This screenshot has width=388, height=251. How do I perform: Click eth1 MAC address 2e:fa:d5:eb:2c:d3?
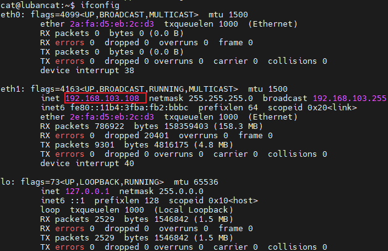112,117
